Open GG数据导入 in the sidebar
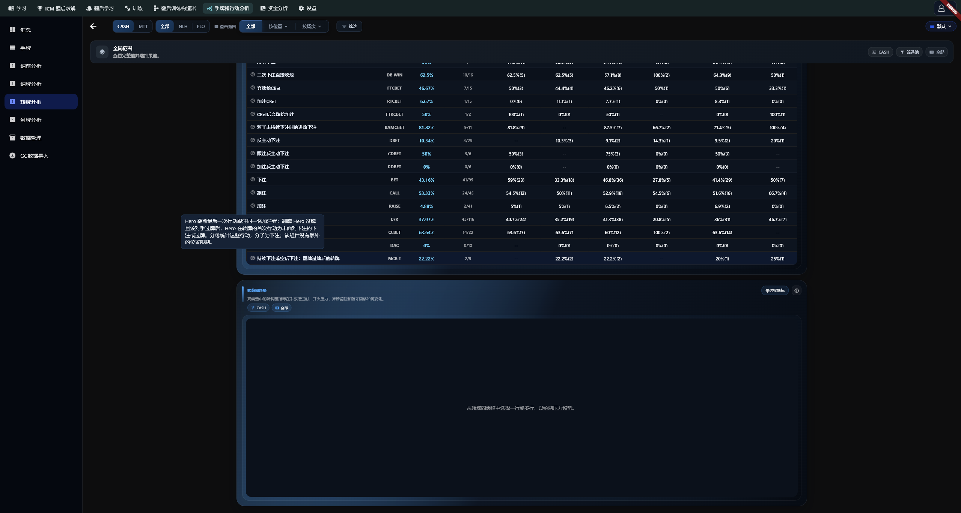The height and width of the screenshot is (513, 961). pos(41,156)
